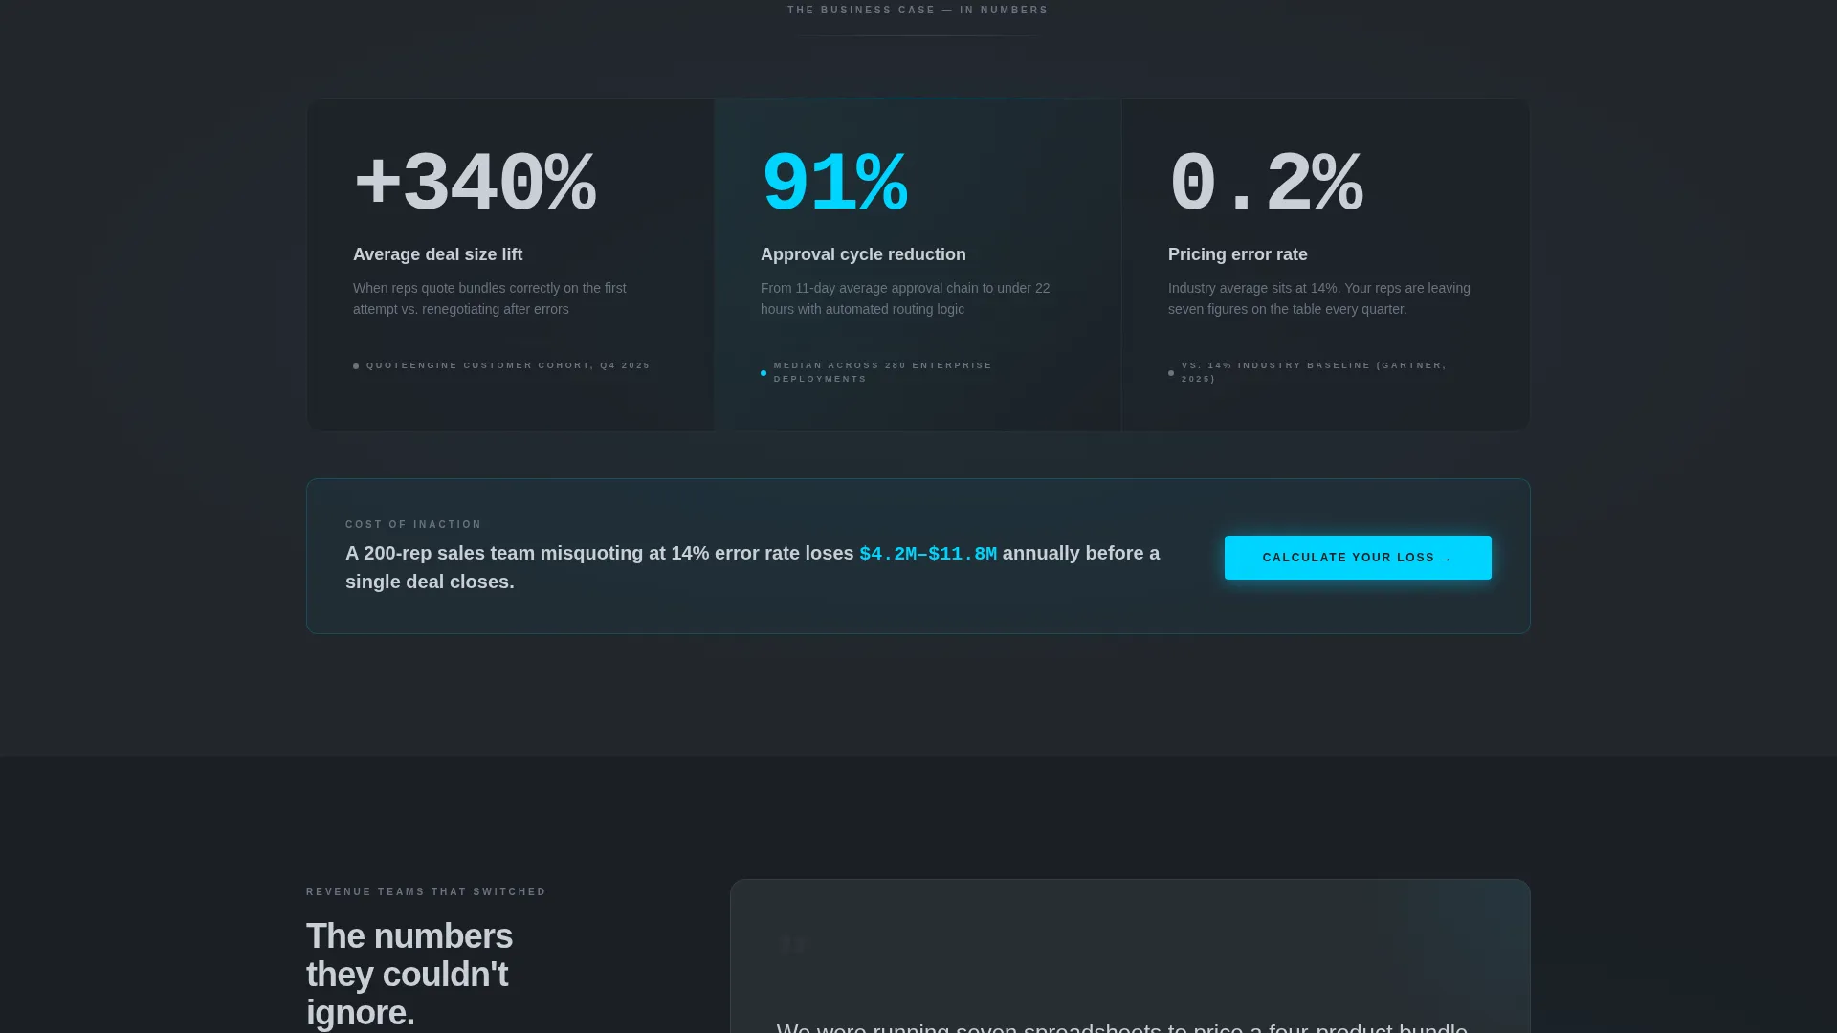
Task: Click the 200-rep sales team misquoting sentence
Action: tap(753, 567)
